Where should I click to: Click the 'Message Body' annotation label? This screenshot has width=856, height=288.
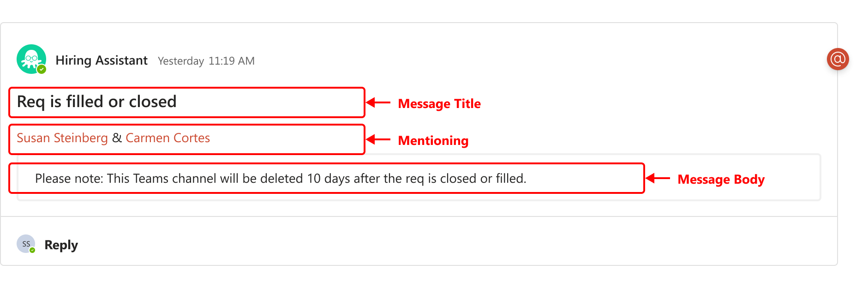click(721, 180)
